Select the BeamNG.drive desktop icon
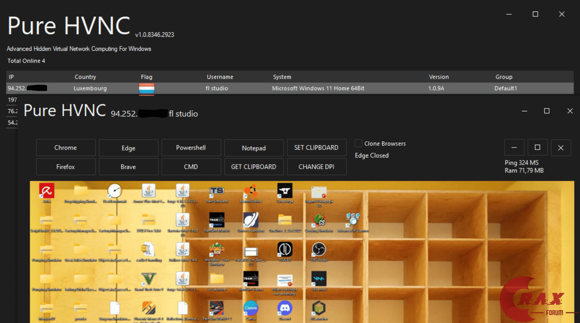Screen dimensions: 580x323 (251, 191)
